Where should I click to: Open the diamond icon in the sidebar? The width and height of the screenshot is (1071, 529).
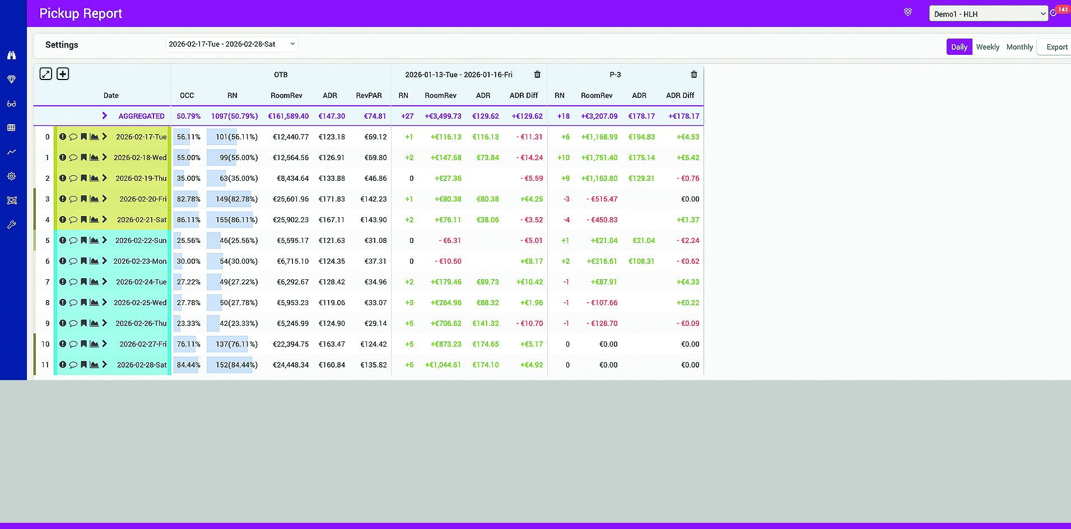(x=11, y=79)
